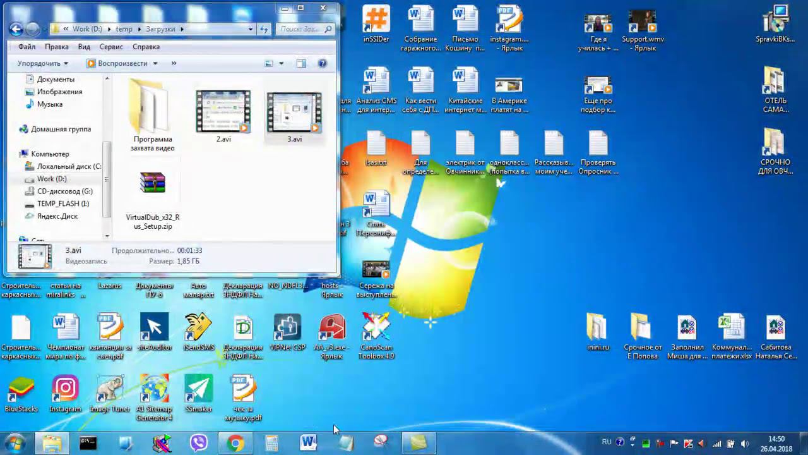Open the Вид menu

pyautogui.click(x=84, y=47)
